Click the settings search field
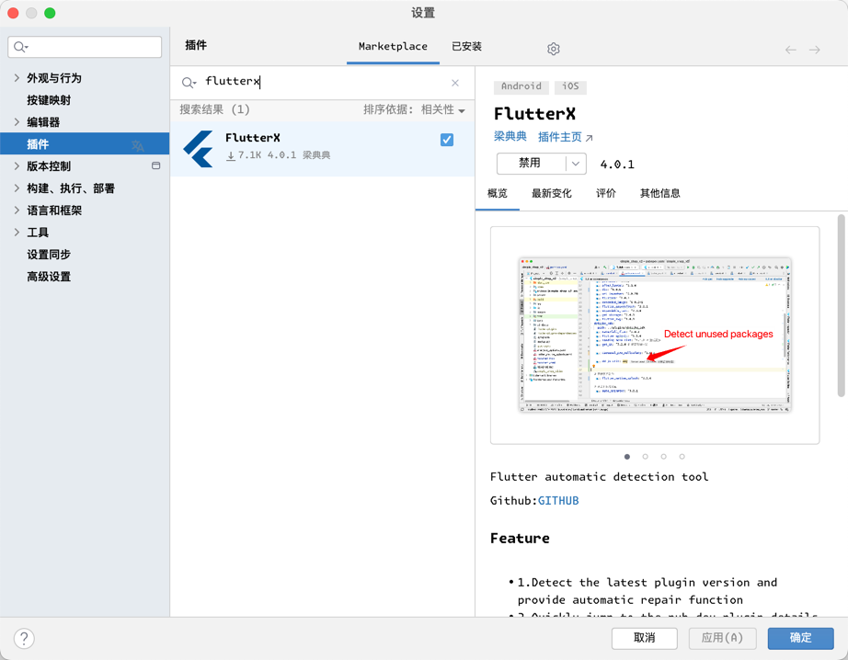The image size is (848, 660). [x=85, y=47]
